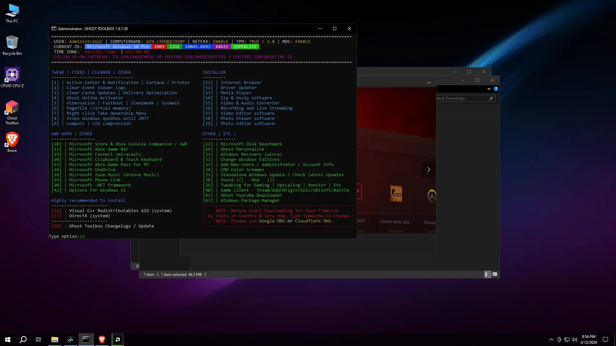The image size is (616, 346).
Task: Open volume control tray icon
Action: (x=575, y=340)
